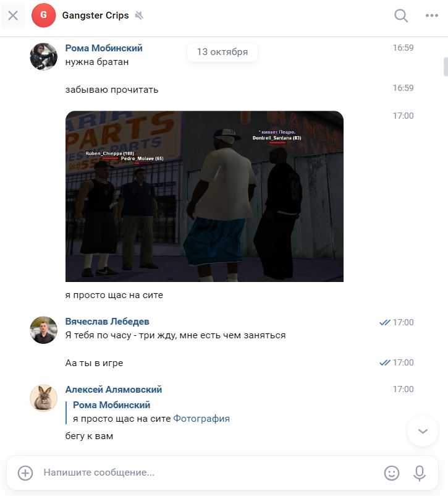
Task: Open Алексей Алямовский's rabbit avatar
Action: point(44,398)
